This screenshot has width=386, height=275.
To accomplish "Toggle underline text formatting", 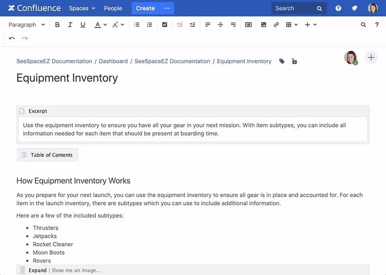I will tap(83, 25).
